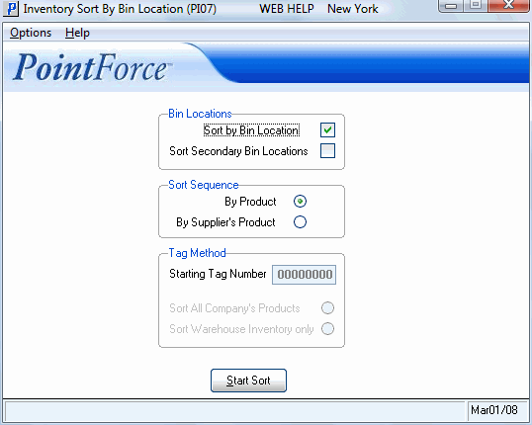This screenshot has height=425, width=532.
Task: Click the empty status bar message pane
Action: (x=234, y=410)
